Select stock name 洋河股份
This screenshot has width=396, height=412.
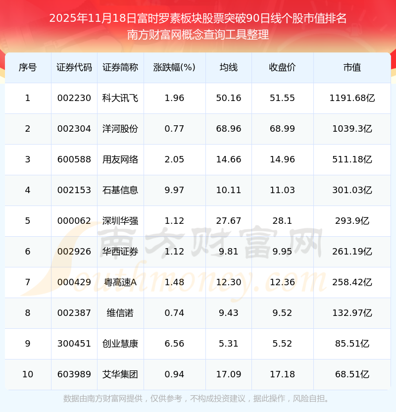click(x=120, y=129)
